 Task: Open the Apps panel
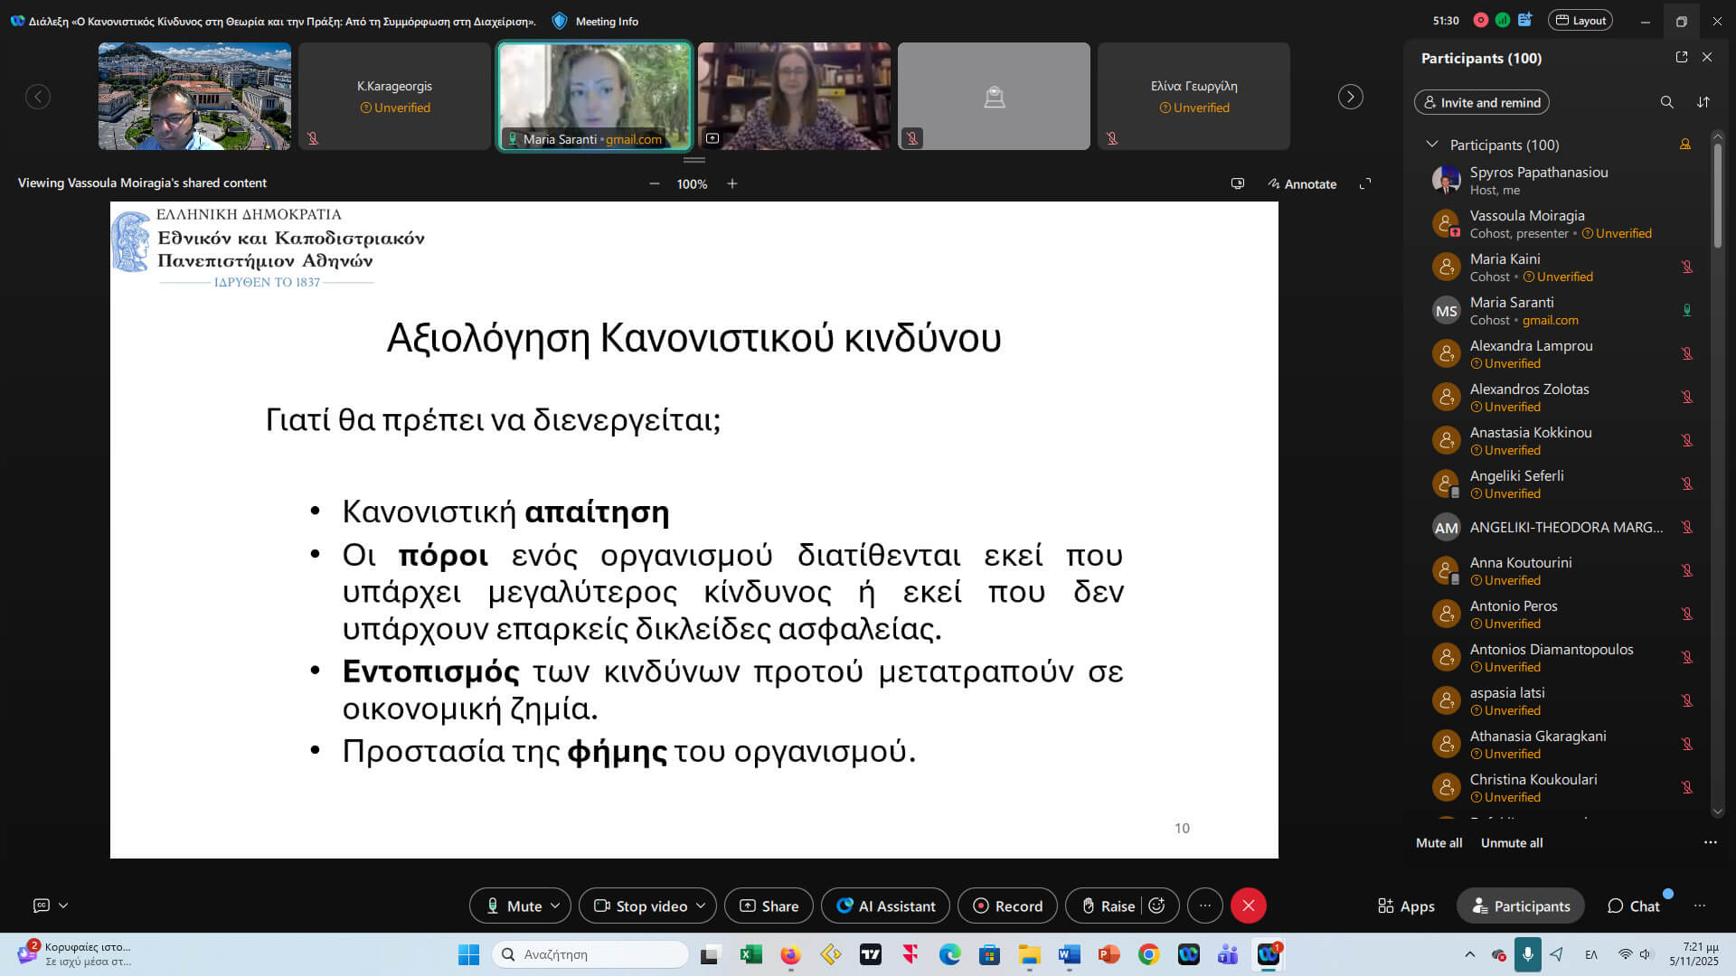click(1406, 906)
